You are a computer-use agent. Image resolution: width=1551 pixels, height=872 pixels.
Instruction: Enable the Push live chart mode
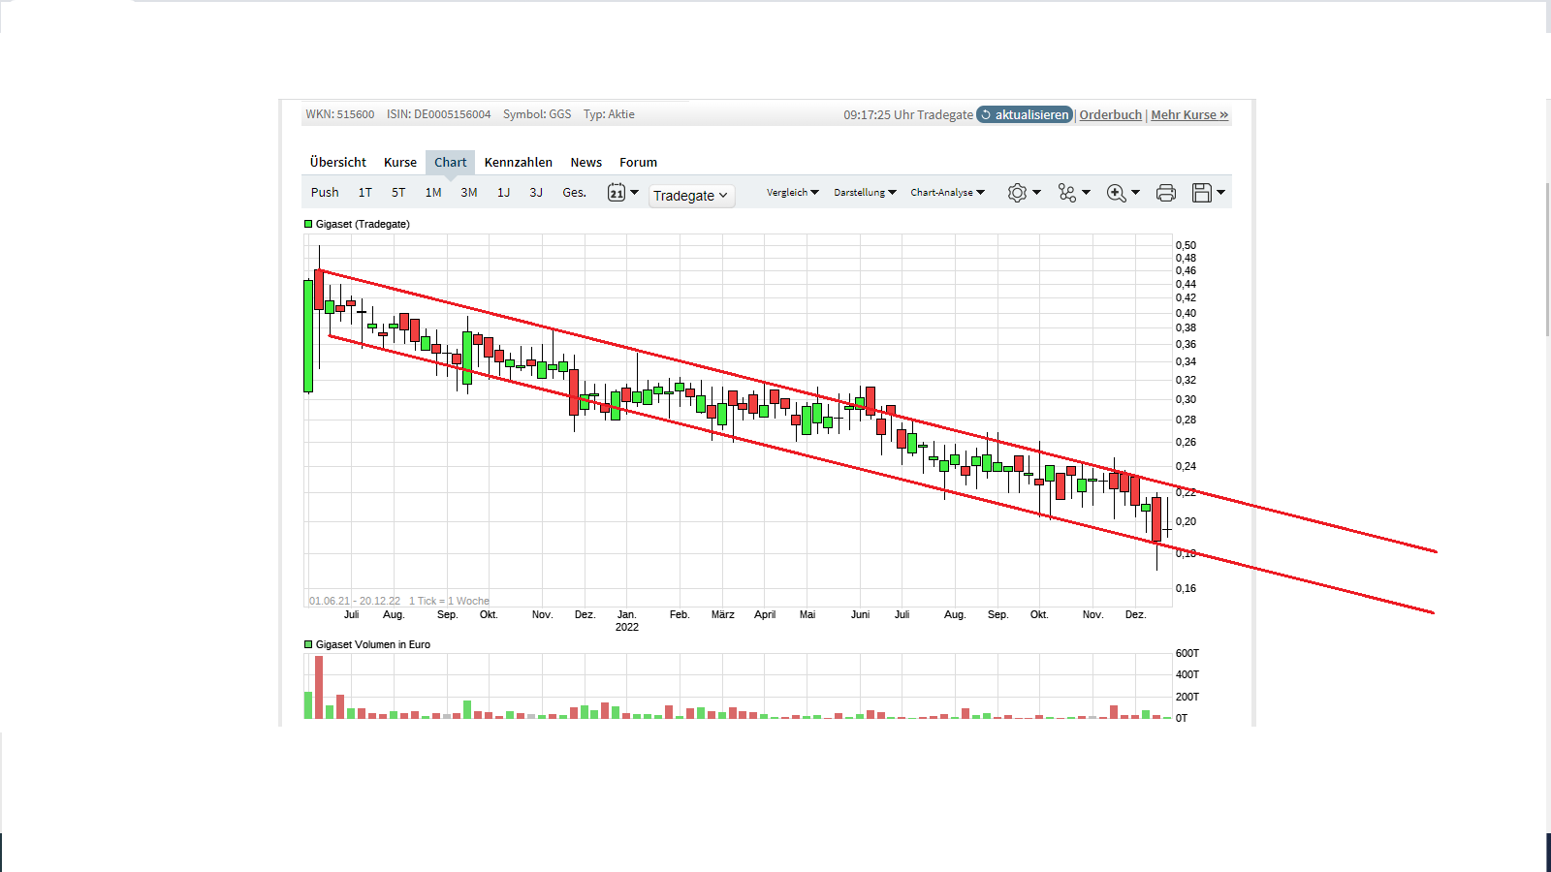pyautogui.click(x=325, y=193)
